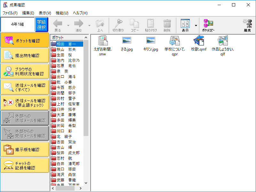Click the student list scroll-down arrow
Image resolution: width=256 pixels, height=192 pixels.
[86, 183]
